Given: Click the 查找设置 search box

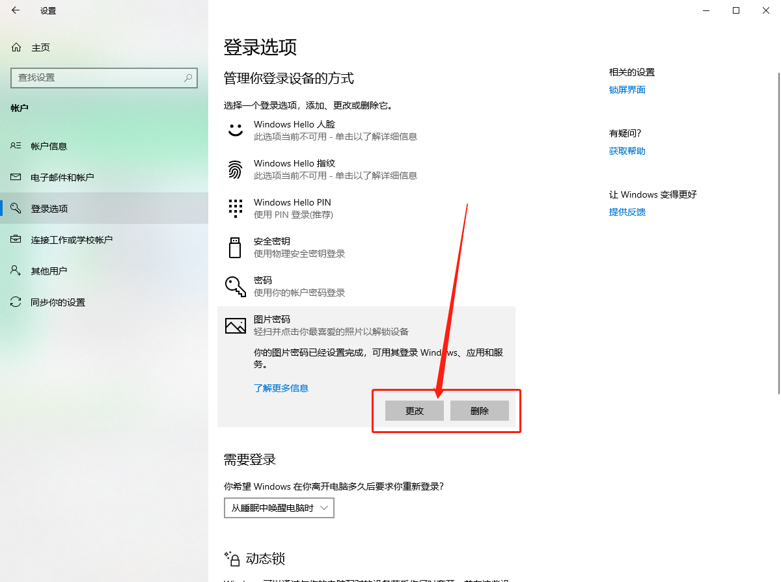Looking at the screenshot, I should coord(104,77).
